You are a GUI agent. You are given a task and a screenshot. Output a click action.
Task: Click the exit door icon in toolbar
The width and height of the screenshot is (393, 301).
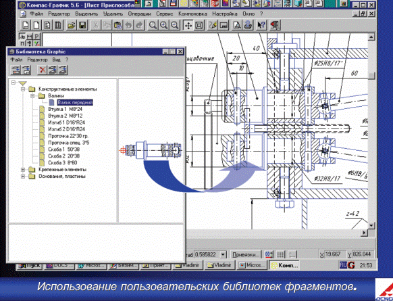click(x=275, y=25)
